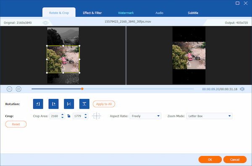The width and height of the screenshot is (252, 166).
Task: Mute the volume speaker icon
Action: pos(242,89)
